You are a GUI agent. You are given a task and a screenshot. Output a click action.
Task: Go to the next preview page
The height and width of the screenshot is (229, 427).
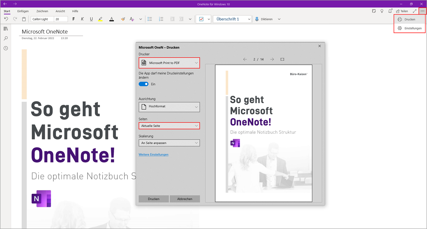click(x=272, y=59)
